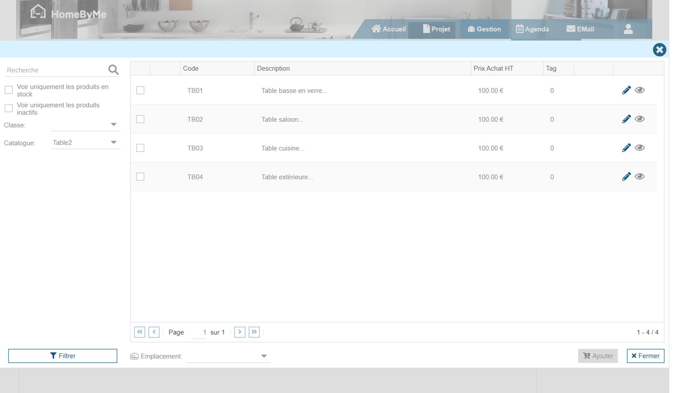Click the search magnifier icon

114,70
